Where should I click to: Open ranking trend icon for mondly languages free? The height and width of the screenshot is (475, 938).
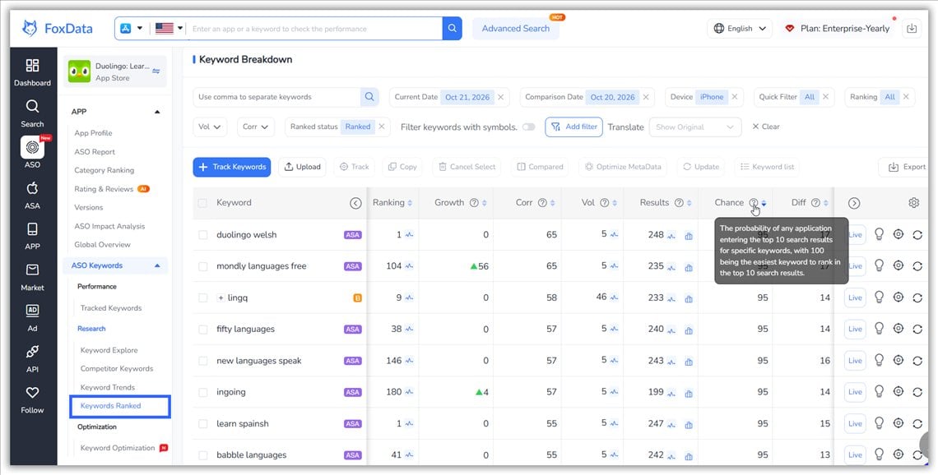409,266
